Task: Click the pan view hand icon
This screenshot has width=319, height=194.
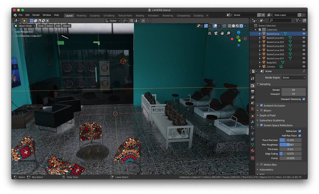Action: [x=222, y=33]
